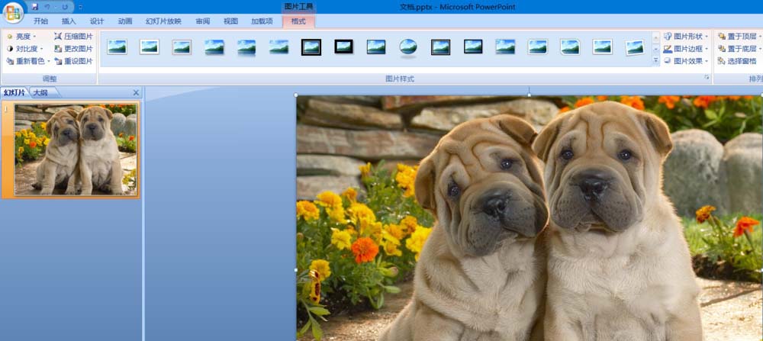763x341 pixels.
Task: Apply the compound black frame picture style
Action: (440, 47)
